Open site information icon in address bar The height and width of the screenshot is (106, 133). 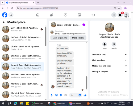[18, 8]
